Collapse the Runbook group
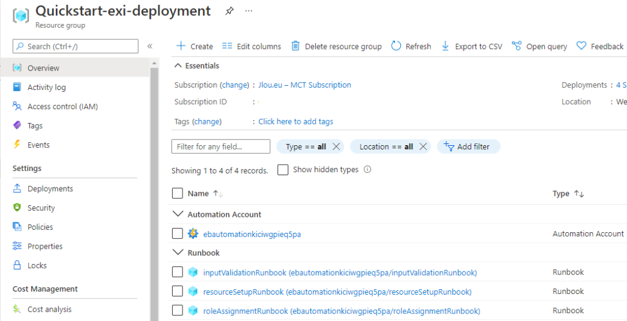The image size is (627, 321). point(178,252)
